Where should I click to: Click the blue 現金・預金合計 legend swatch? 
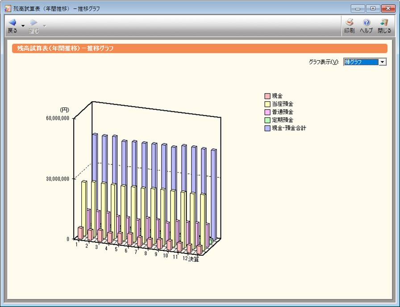[267, 128]
